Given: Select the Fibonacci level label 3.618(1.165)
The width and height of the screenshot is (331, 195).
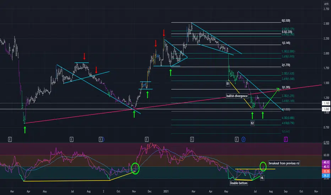Looking at the screenshot, I should tap(288, 101).
